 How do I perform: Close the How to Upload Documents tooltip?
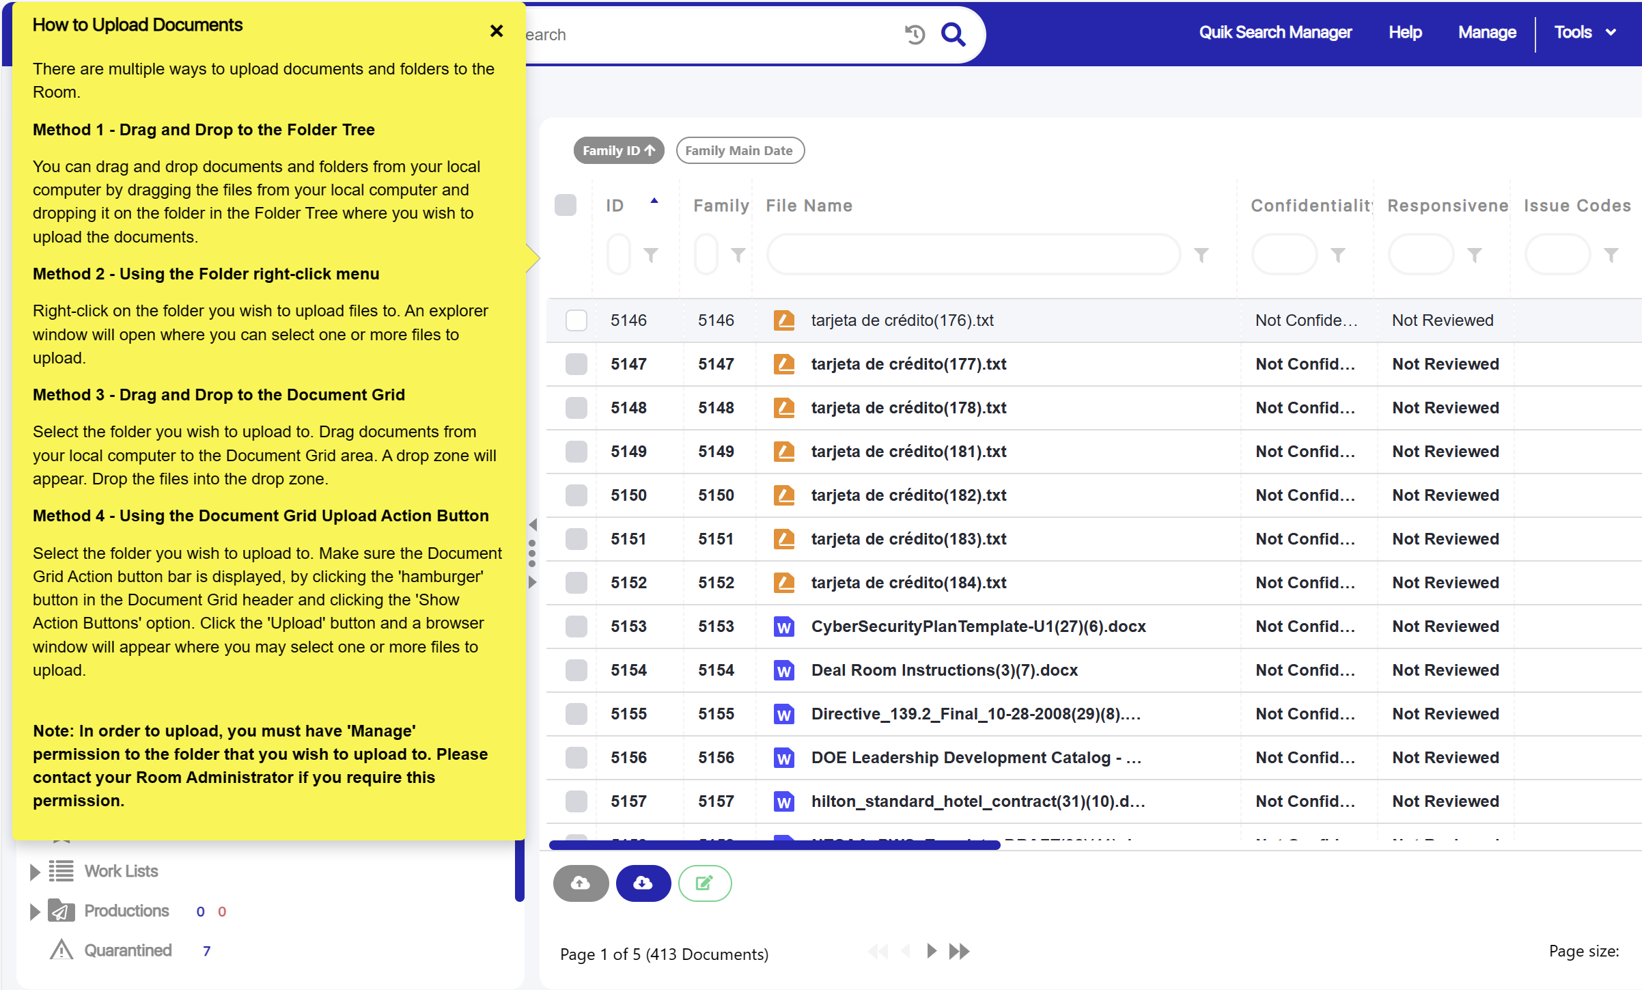[x=497, y=31]
